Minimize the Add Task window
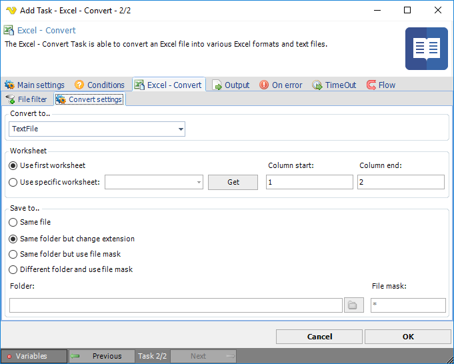The image size is (454, 364). [377, 11]
